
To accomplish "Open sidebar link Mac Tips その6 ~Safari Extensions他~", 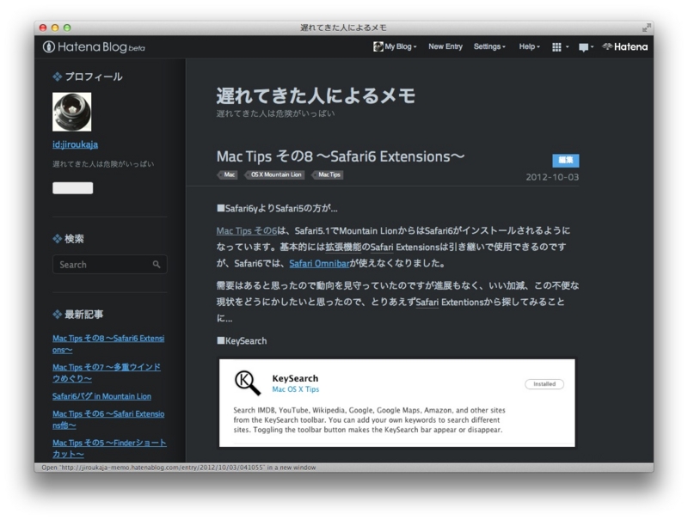I will (x=108, y=419).
